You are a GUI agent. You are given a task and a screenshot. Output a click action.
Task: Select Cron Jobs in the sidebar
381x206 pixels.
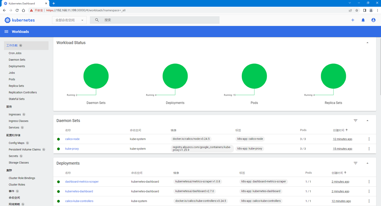point(15,53)
